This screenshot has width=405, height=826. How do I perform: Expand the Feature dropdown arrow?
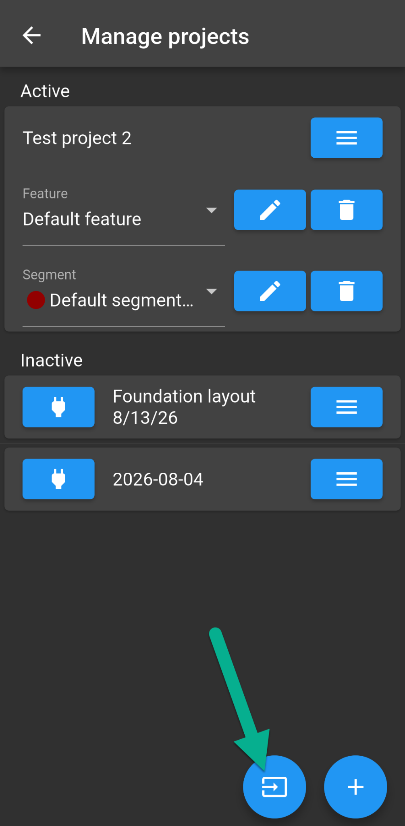tap(212, 210)
